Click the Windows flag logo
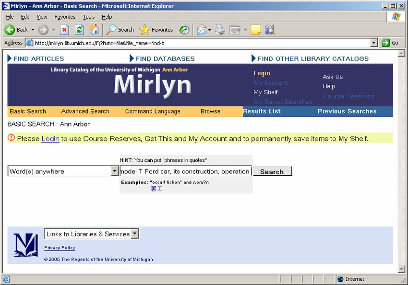The height and width of the screenshot is (285, 408). (396, 17)
